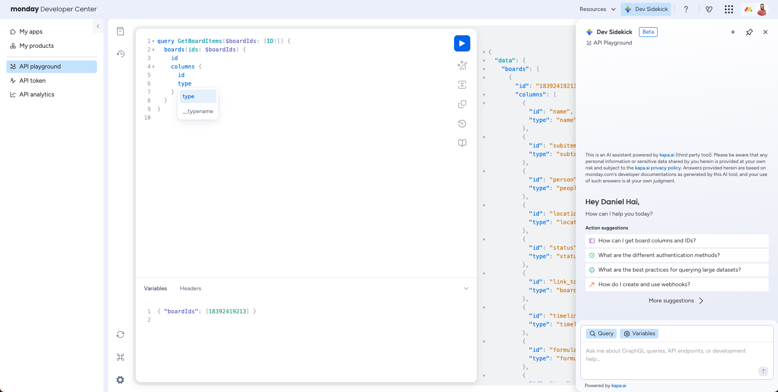Click "id": "name" in the response
The height and width of the screenshot is (392, 778).
coord(551,111)
